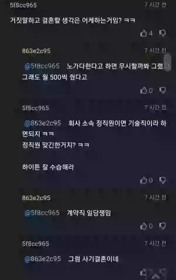Click username 863e2c95 above 노가다한다고 reply
The image size is (176, 280).
36,51
